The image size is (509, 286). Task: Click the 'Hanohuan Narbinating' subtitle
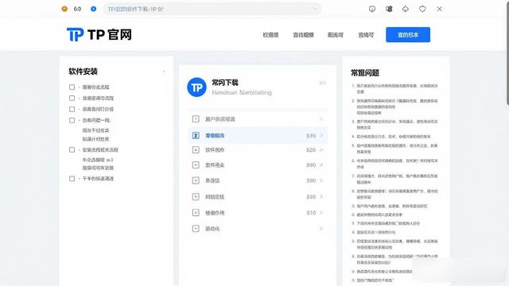click(242, 92)
